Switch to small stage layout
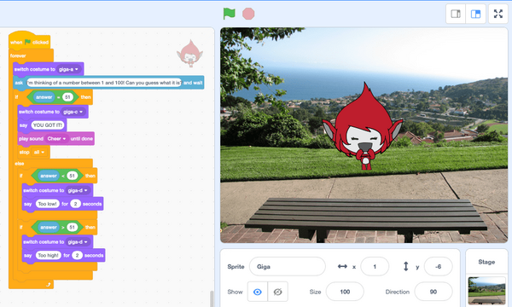 tap(456, 14)
